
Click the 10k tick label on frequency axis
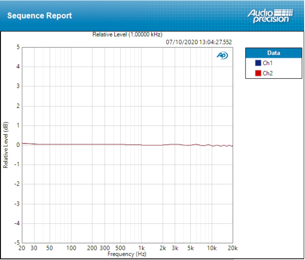click(212, 248)
